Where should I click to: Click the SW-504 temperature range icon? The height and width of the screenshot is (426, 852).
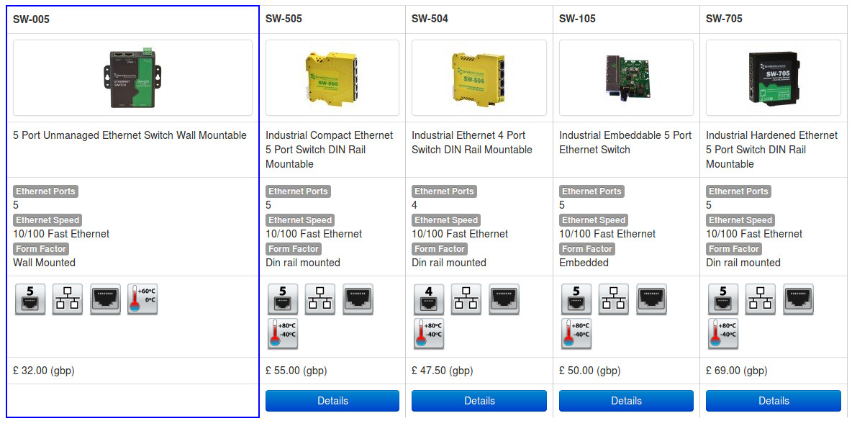[429, 334]
